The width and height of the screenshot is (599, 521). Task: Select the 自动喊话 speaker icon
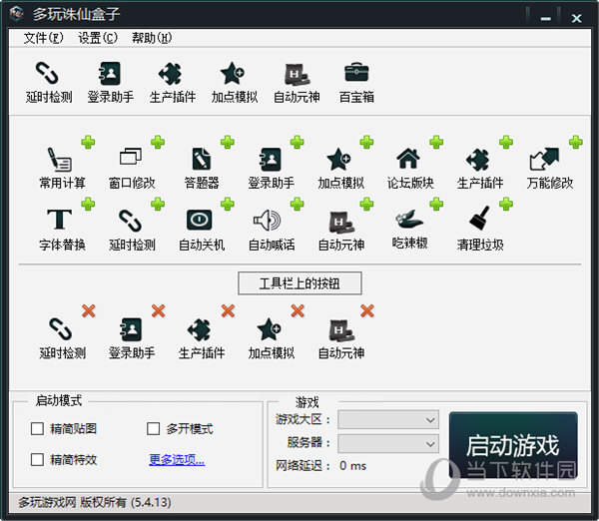pyautogui.click(x=272, y=230)
